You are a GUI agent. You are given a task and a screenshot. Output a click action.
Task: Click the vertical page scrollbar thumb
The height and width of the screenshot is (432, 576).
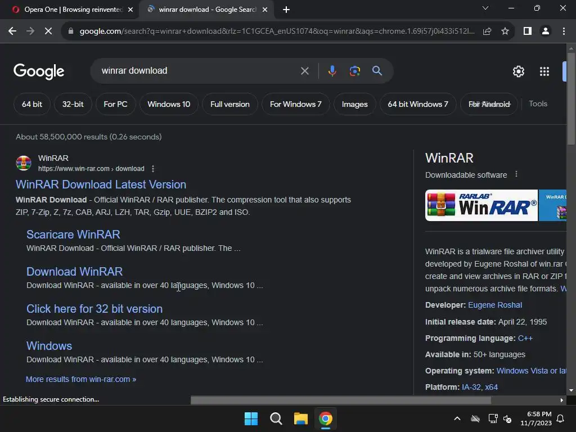(571, 98)
